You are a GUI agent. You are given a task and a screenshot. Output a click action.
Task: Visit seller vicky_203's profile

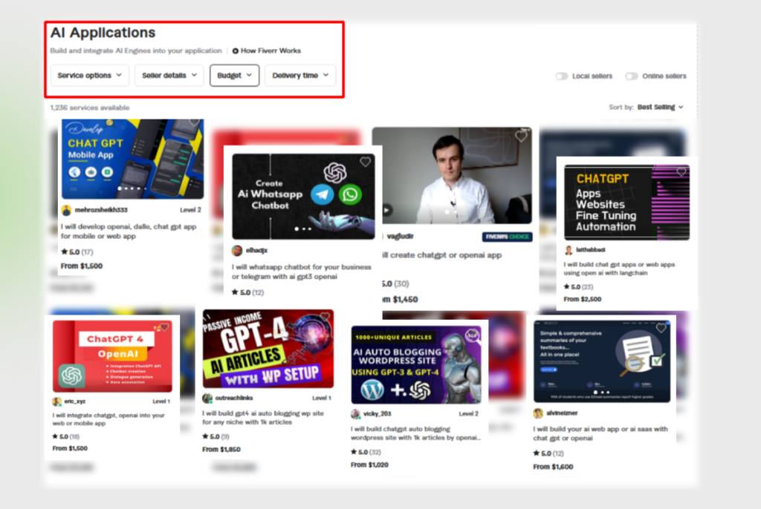(x=377, y=413)
